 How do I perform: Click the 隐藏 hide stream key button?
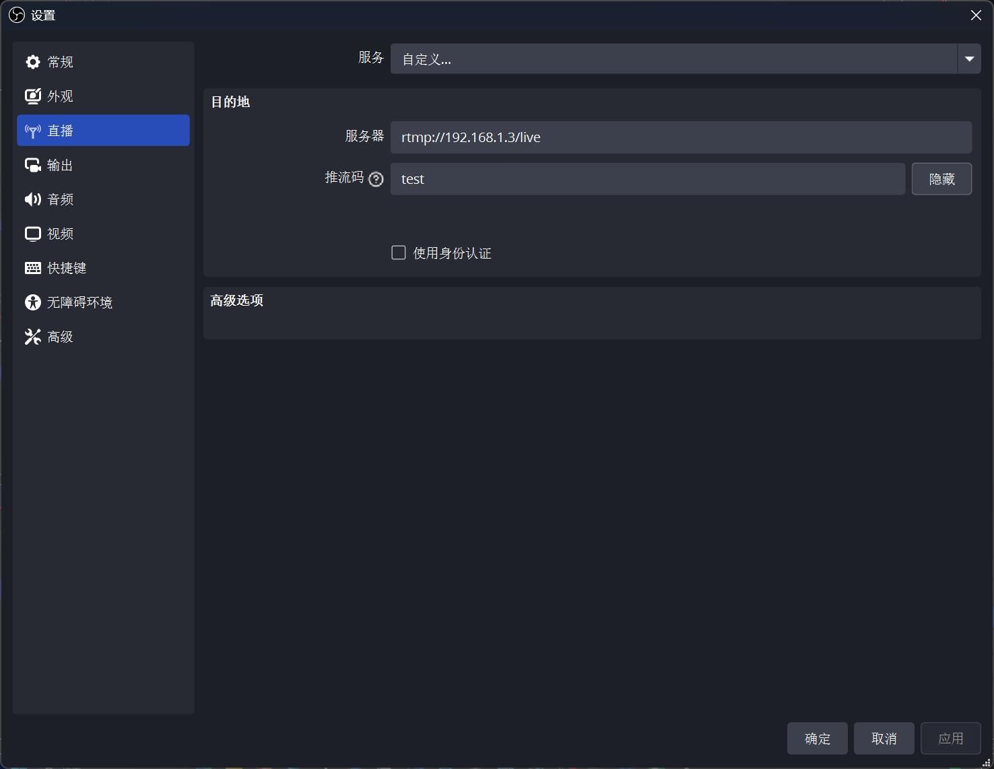tap(941, 179)
